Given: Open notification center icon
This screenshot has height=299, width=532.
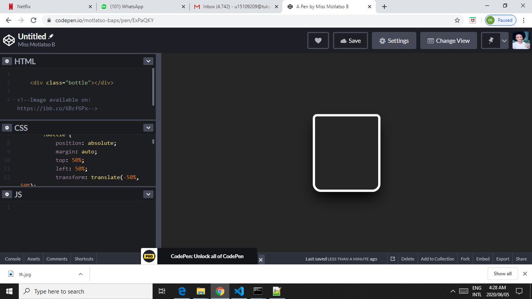Looking at the screenshot, I should coord(520,291).
